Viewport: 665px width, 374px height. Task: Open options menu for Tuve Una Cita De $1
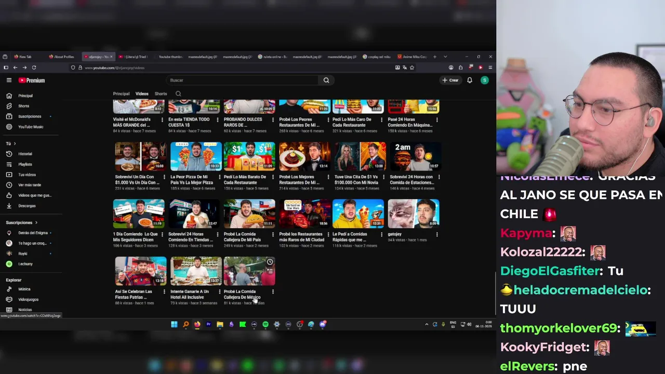pos(383,177)
